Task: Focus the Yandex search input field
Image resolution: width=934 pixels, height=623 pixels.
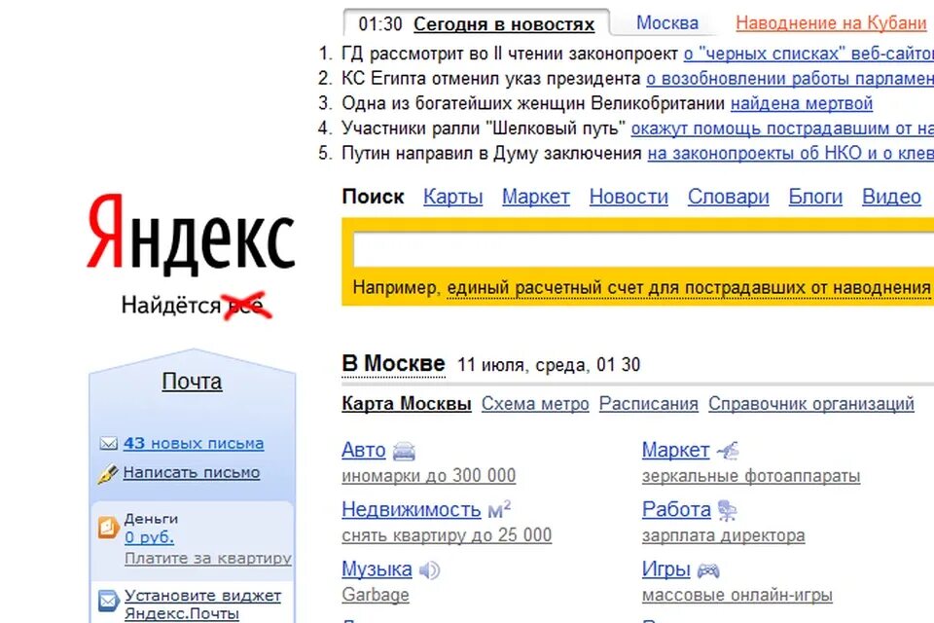Action: tap(643, 248)
